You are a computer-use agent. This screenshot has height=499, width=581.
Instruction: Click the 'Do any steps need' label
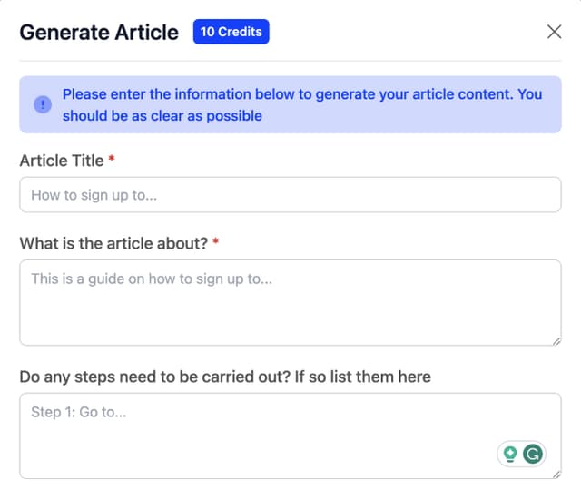coord(225,376)
